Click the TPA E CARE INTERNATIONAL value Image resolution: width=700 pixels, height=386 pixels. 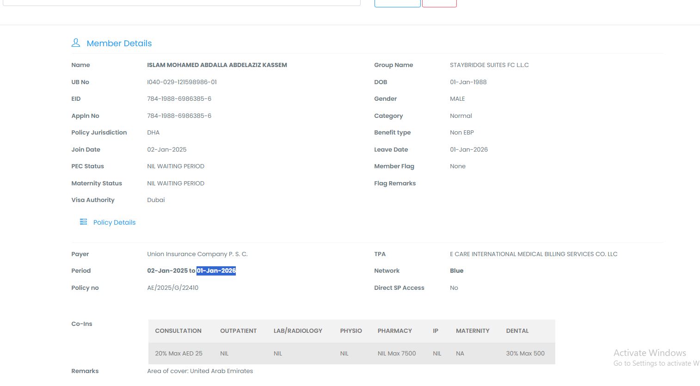(x=534, y=254)
